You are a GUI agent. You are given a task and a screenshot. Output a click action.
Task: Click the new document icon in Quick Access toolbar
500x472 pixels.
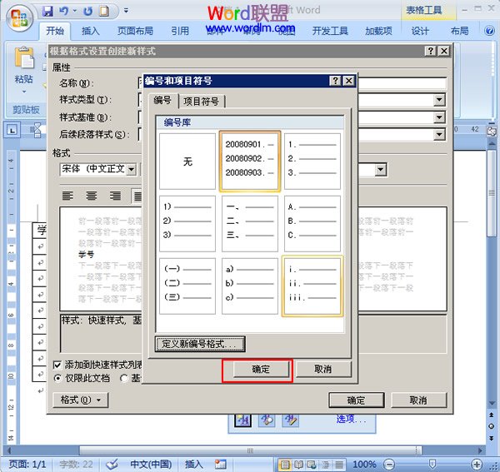coord(104,12)
